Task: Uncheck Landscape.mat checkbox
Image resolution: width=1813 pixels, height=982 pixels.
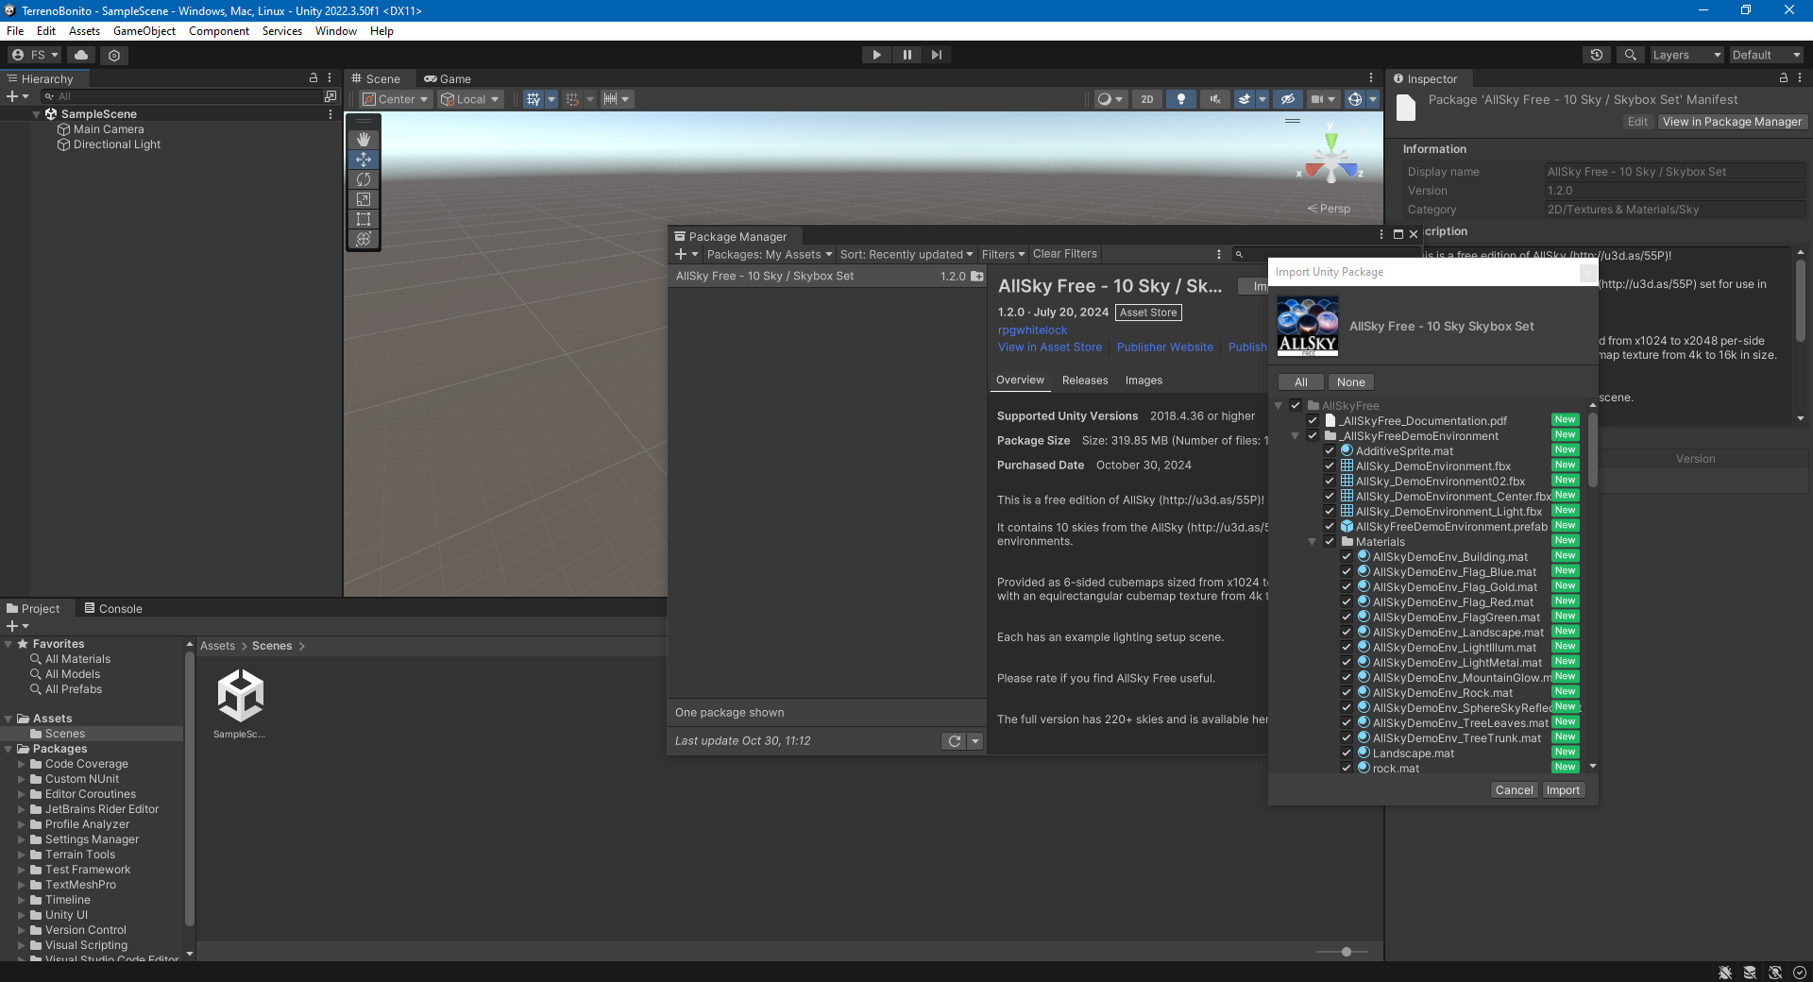Action: (x=1347, y=753)
